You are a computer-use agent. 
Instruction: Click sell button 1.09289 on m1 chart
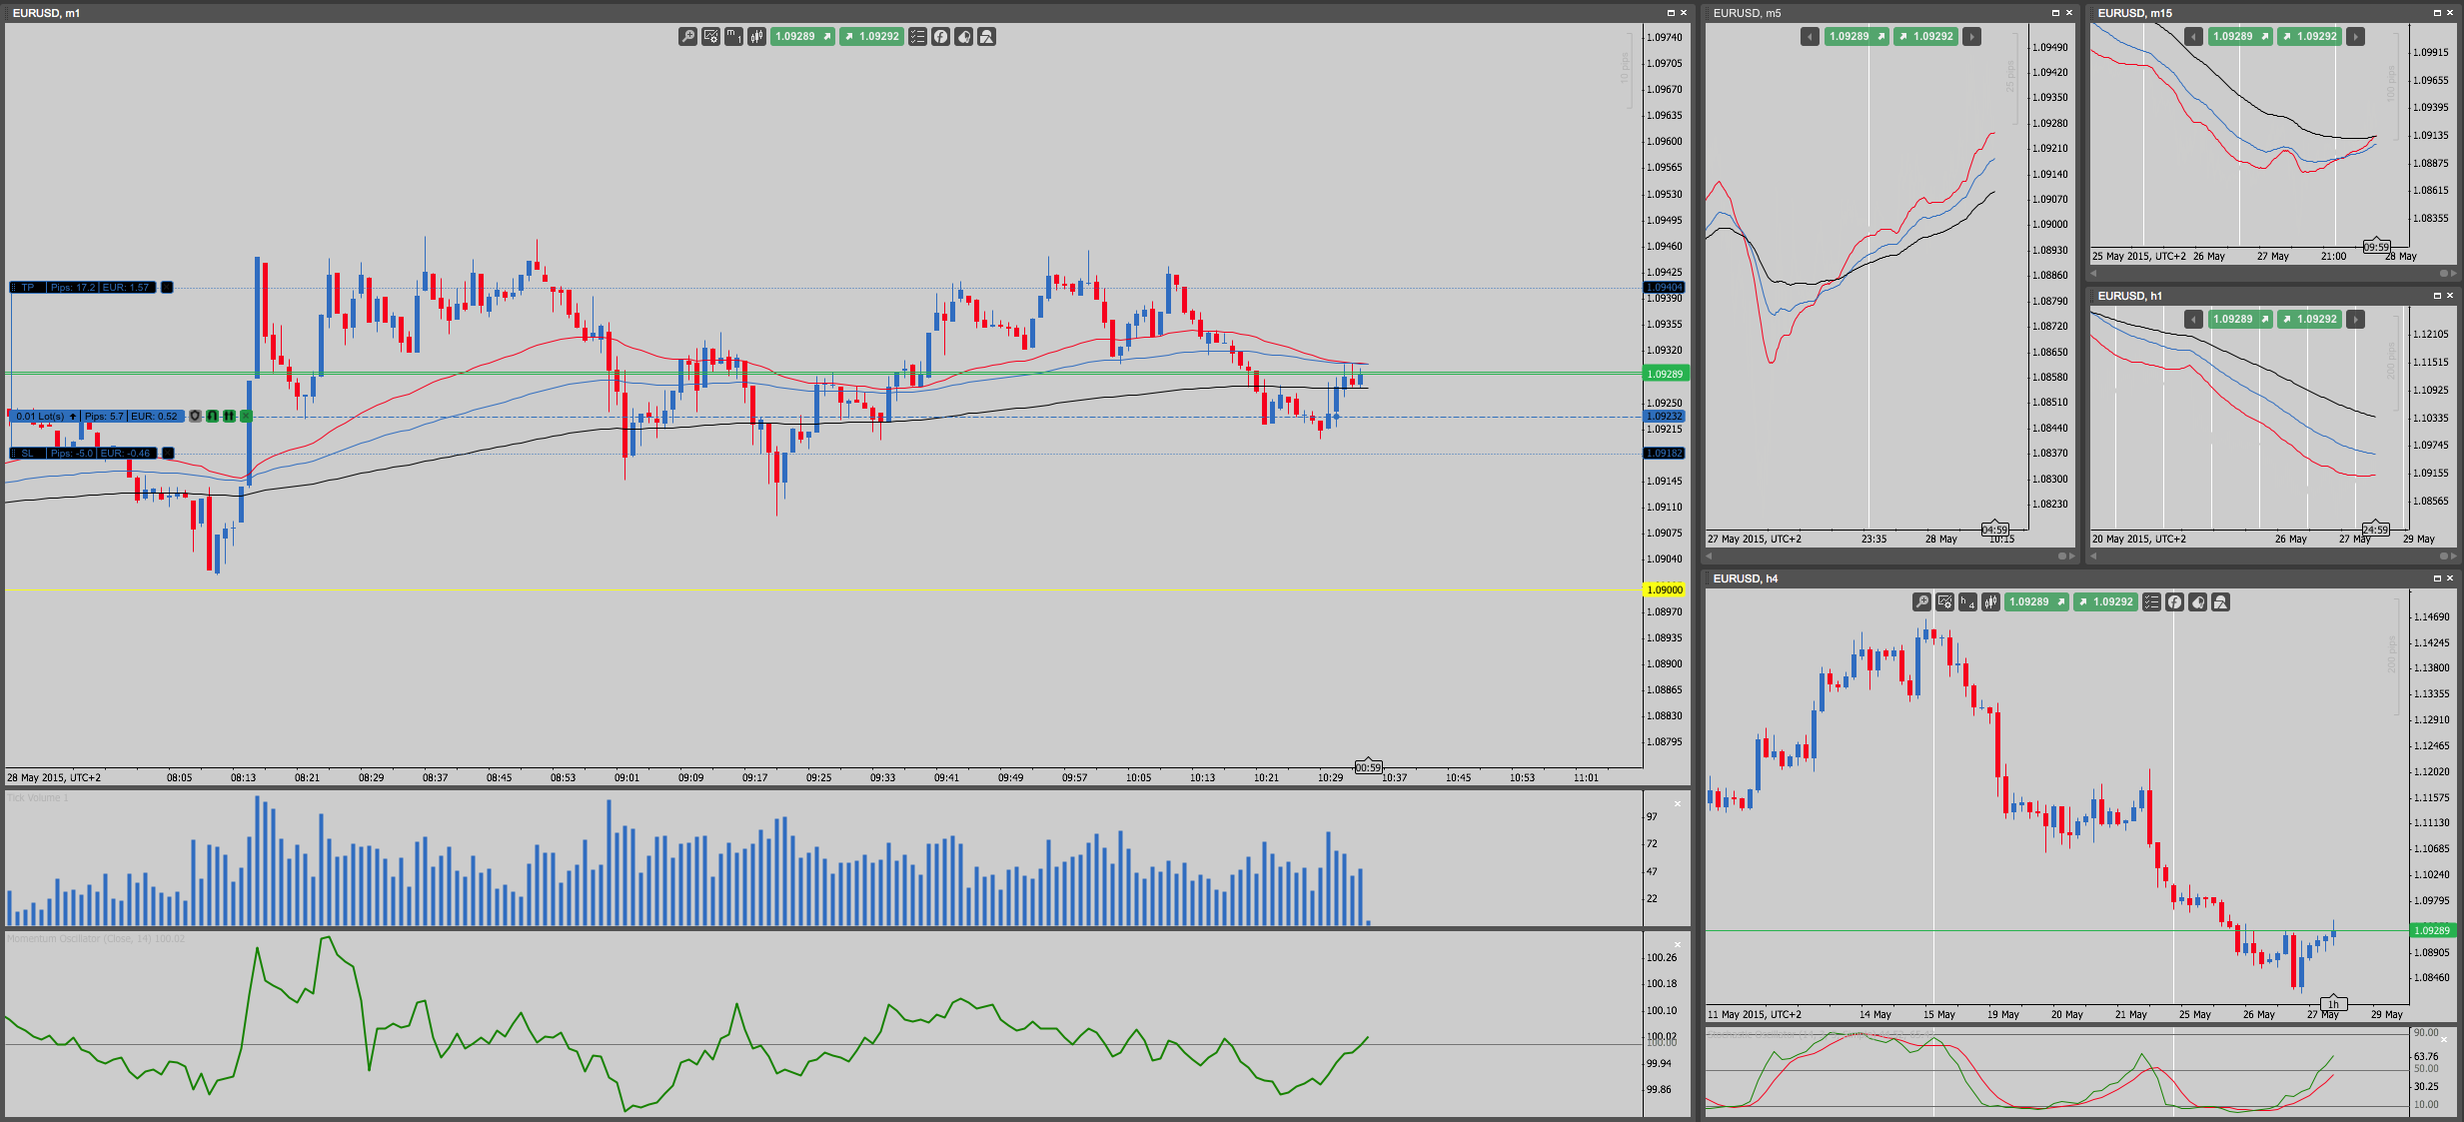coord(802,37)
